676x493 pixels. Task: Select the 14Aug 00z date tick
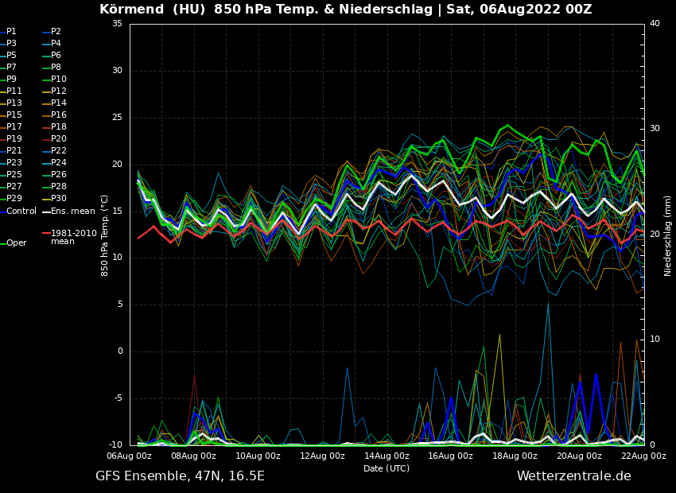click(x=387, y=456)
